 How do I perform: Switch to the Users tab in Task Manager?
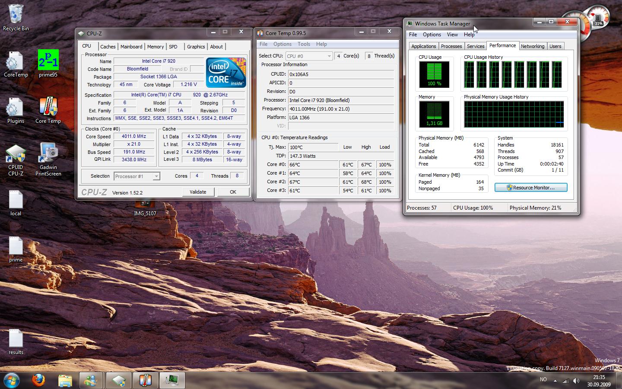pyautogui.click(x=555, y=46)
